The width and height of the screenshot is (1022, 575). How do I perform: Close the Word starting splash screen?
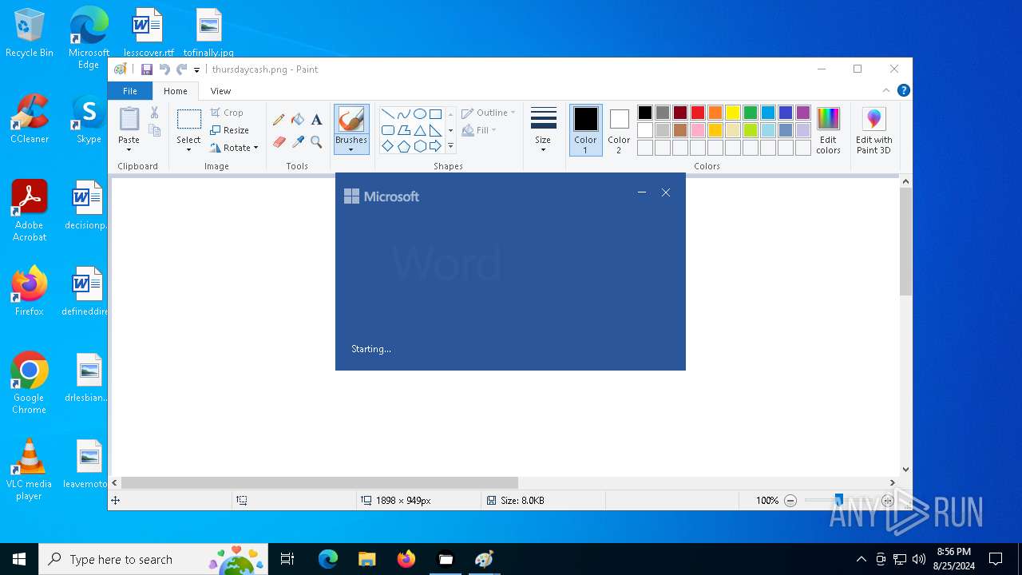[x=666, y=192]
